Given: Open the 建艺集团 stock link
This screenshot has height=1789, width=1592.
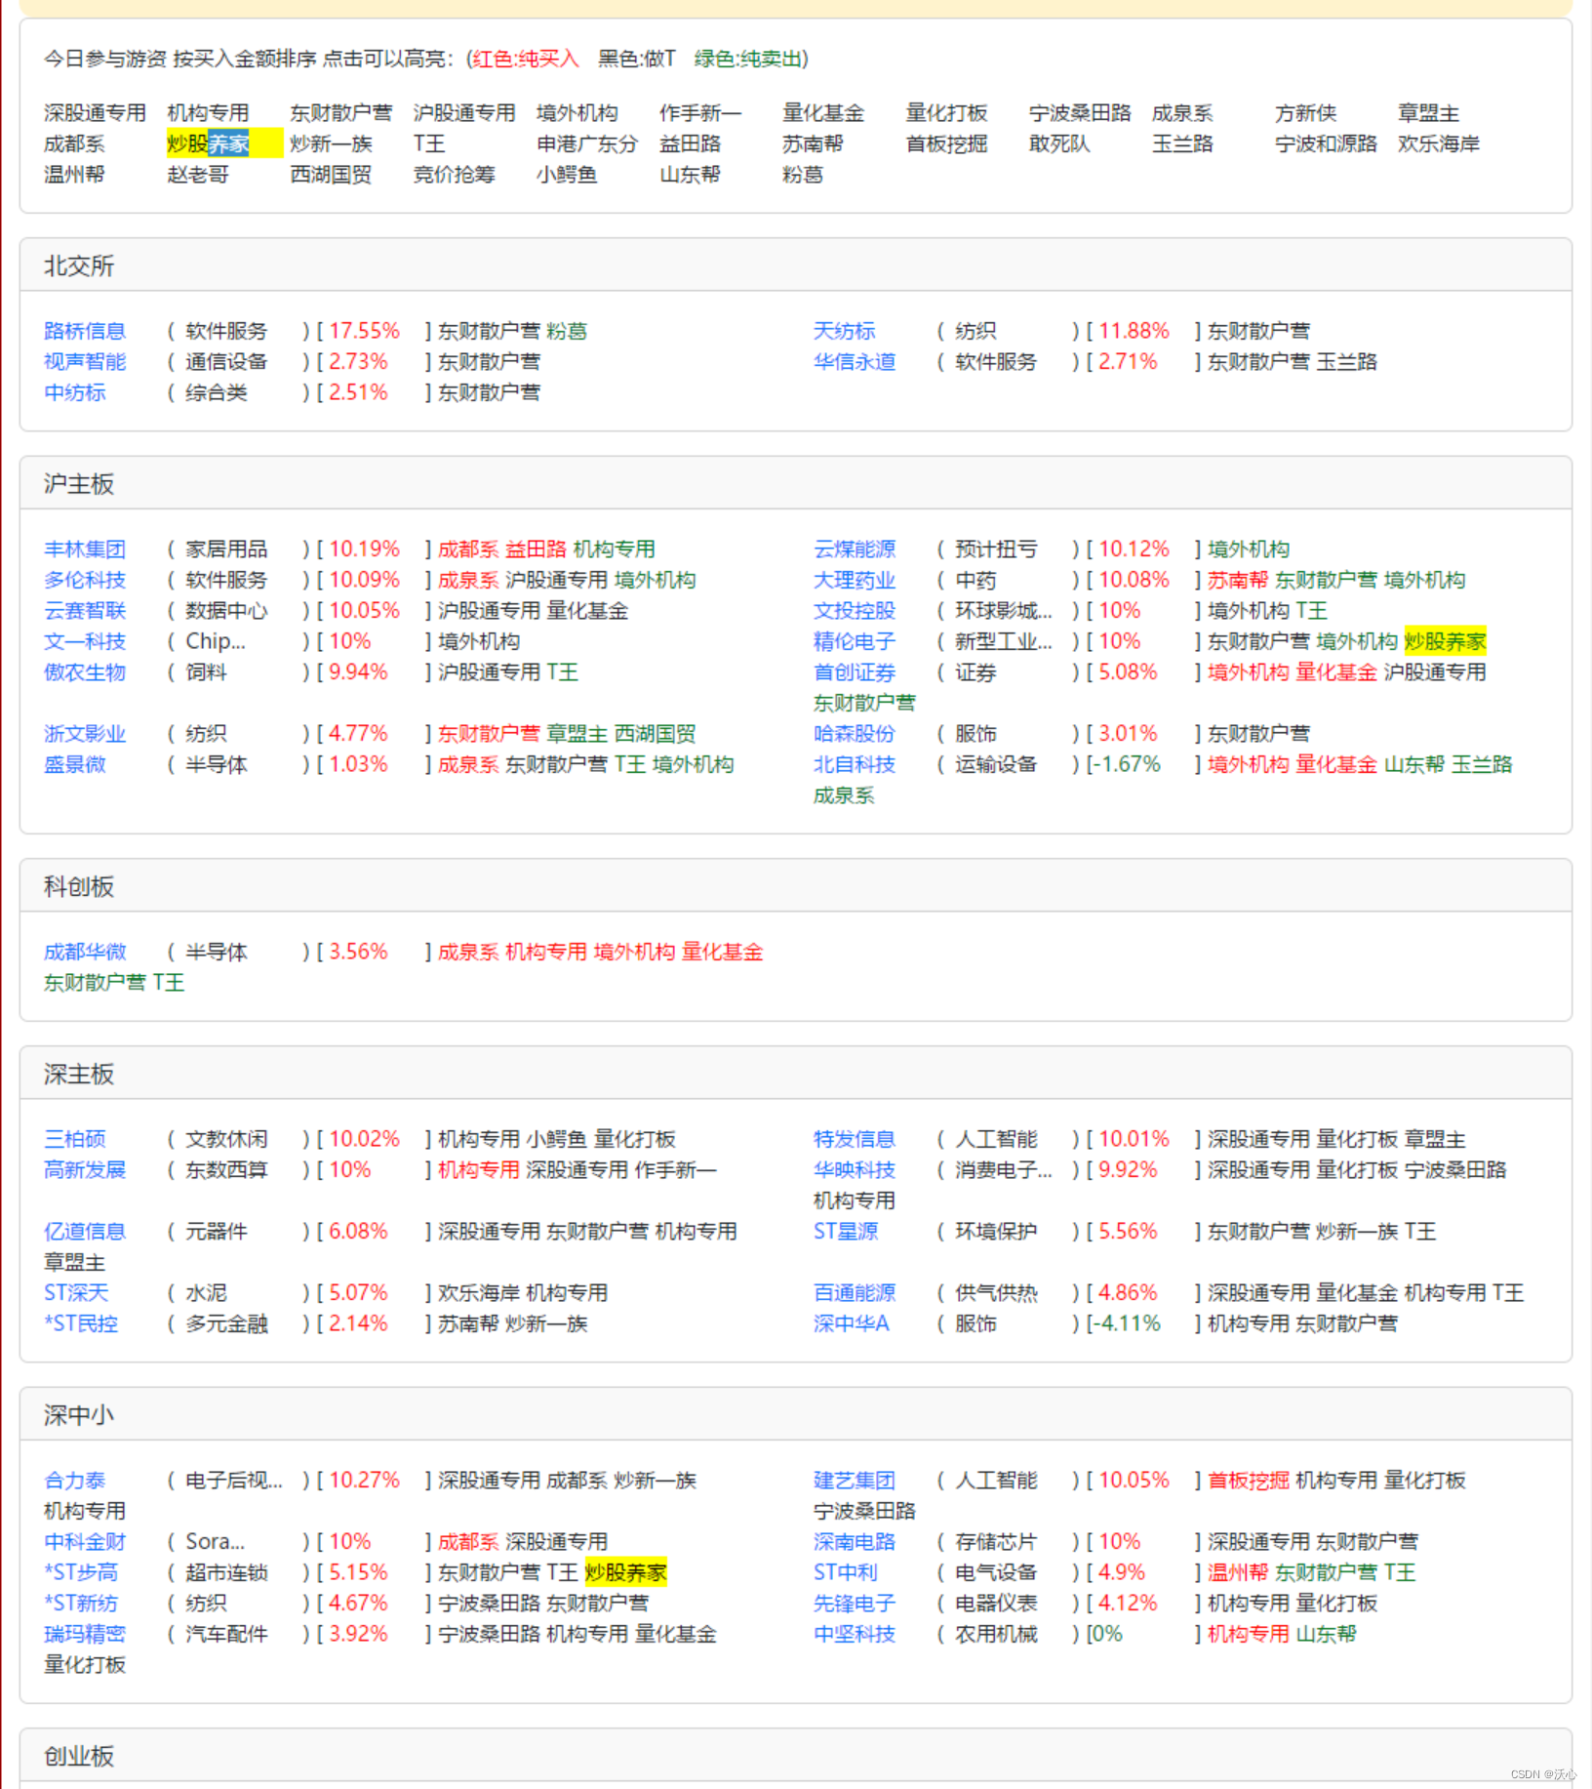Looking at the screenshot, I should (x=855, y=1481).
